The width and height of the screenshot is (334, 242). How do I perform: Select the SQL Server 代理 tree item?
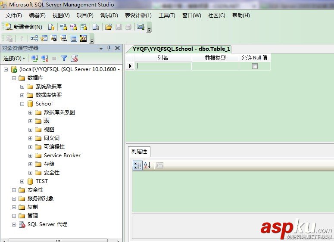coord(47,224)
